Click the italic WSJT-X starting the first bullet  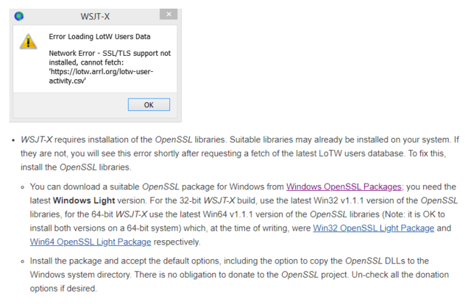[x=38, y=140]
